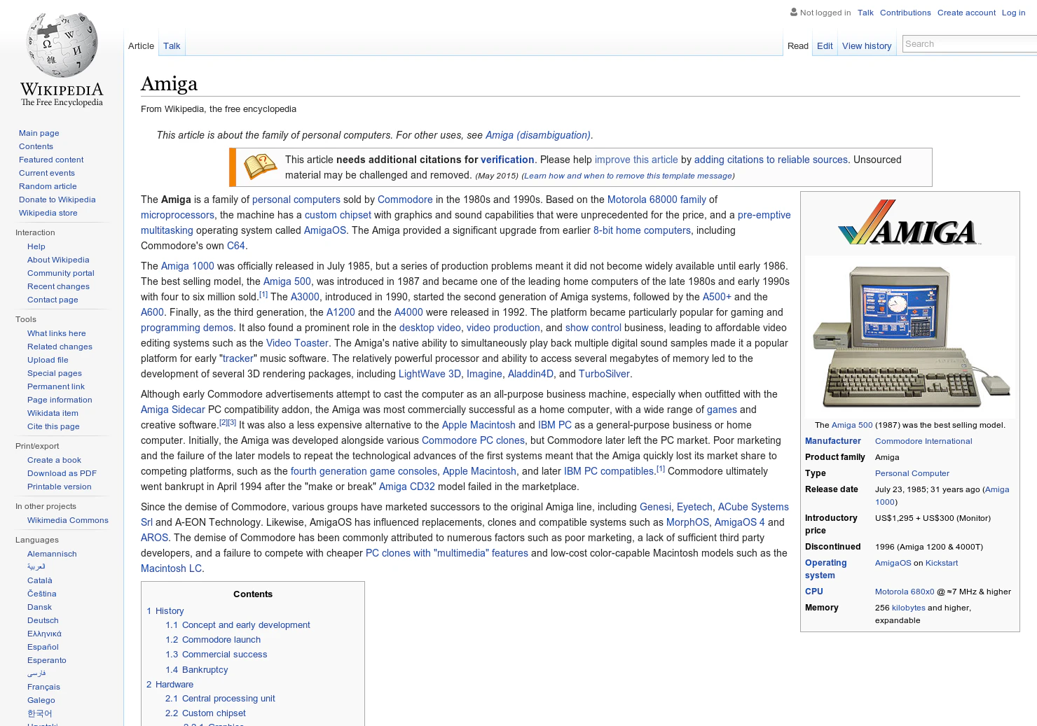The width and height of the screenshot is (1037, 726).
Task: Click the not-logged-in user icon
Action: pyautogui.click(x=794, y=12)
